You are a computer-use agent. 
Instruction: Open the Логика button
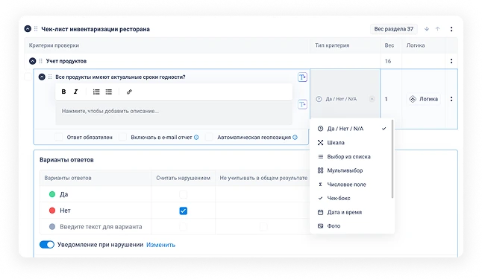pyautogui.click(x=424, y=99)
